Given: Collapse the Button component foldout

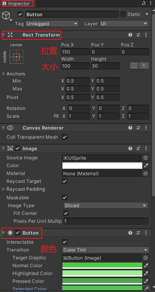Looking at the screenshot, I should [3, 233].
